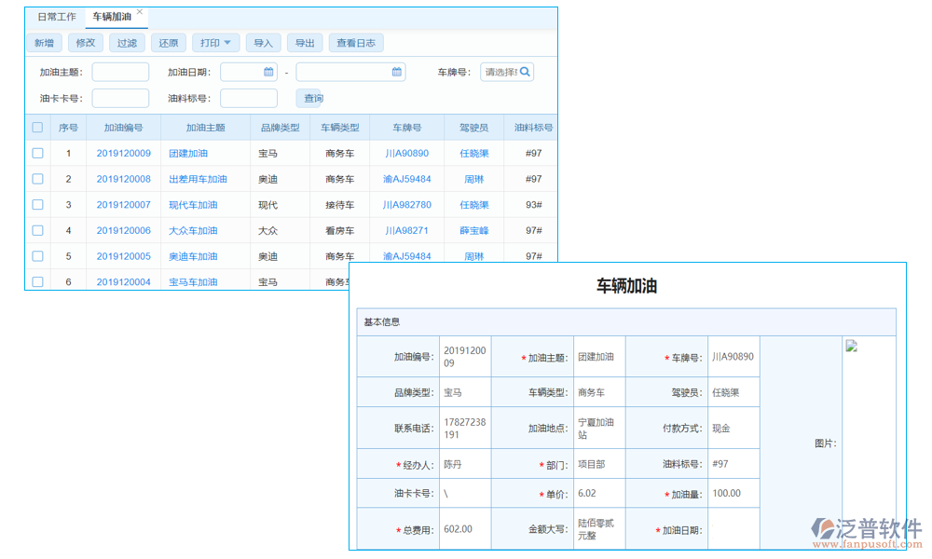Open the 打印 (Print) dropdown menu
The width and height of the screenshot is (932, 559).
point(215,42)
